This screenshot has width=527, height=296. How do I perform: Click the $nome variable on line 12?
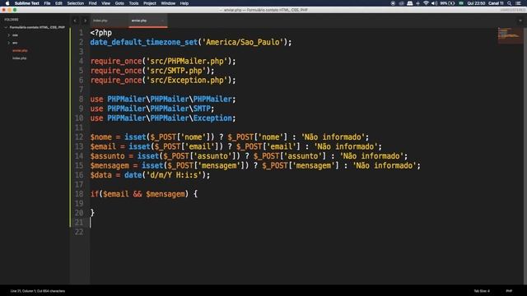click(100, 137)
